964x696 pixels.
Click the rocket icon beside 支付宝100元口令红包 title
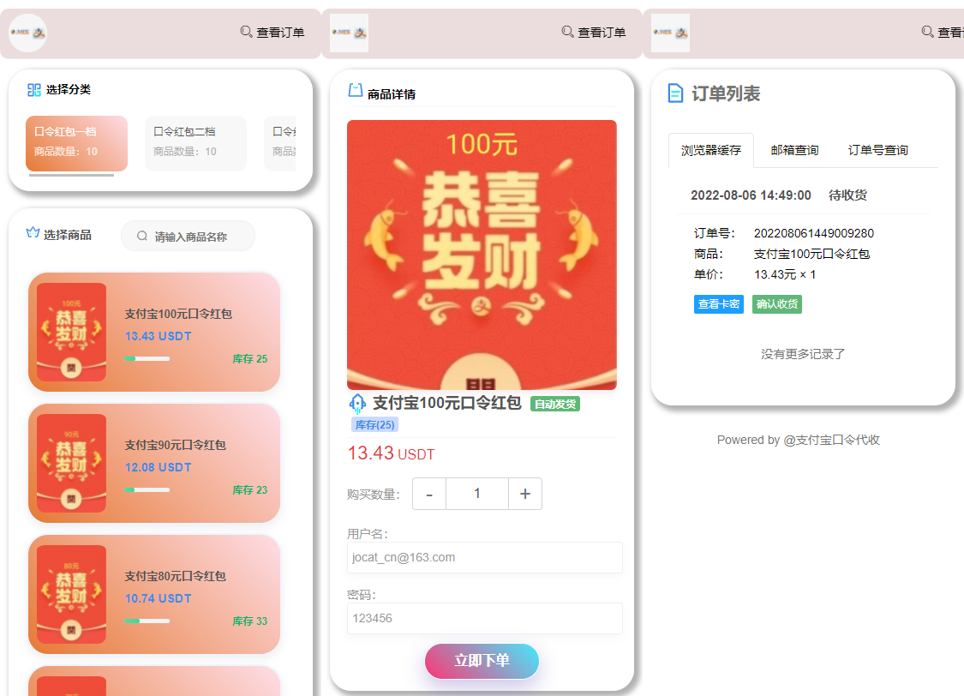357,404
